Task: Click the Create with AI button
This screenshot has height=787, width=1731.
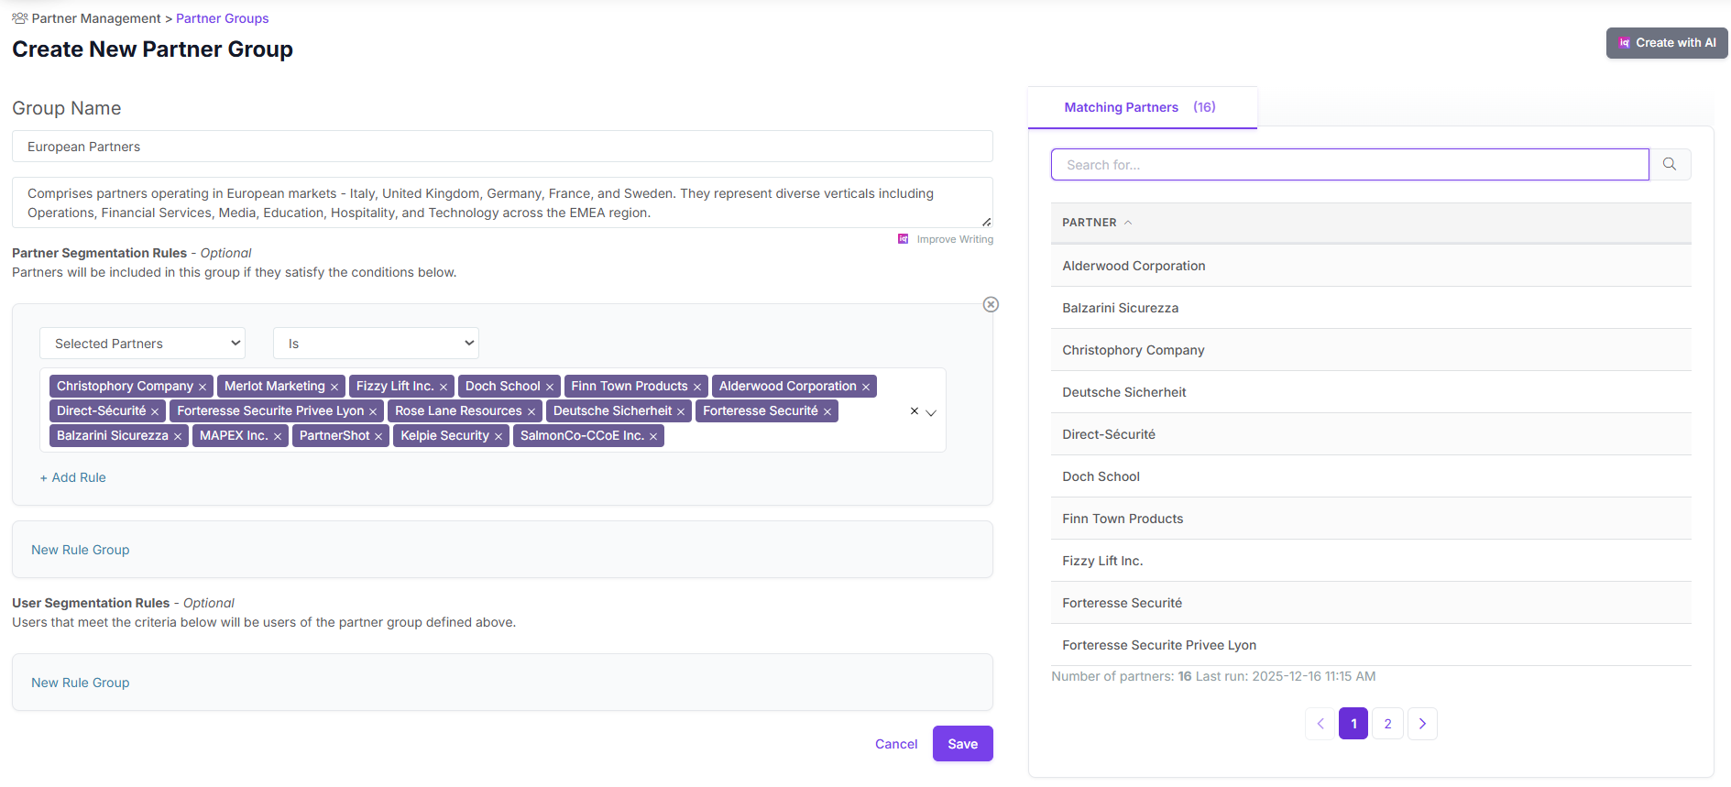Action: (x=1666, y=43)
